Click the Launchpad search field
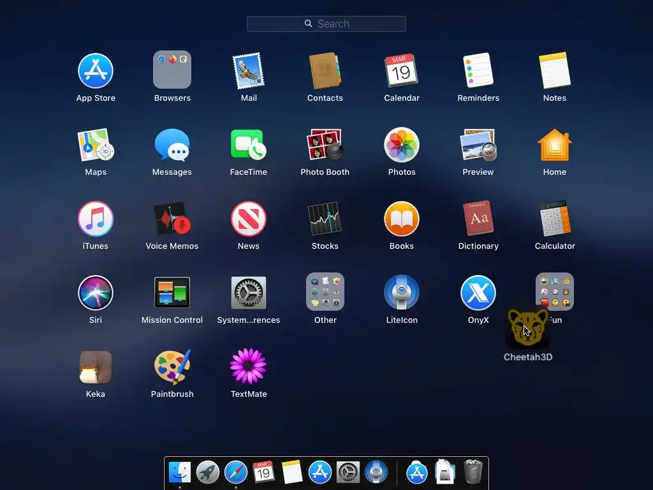The image size is (653, 490). [x=326, y=24]
